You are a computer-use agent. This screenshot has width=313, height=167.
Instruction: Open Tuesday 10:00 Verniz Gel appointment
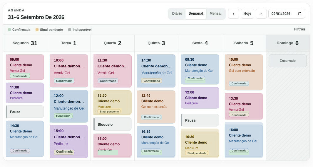pos(69,71)
